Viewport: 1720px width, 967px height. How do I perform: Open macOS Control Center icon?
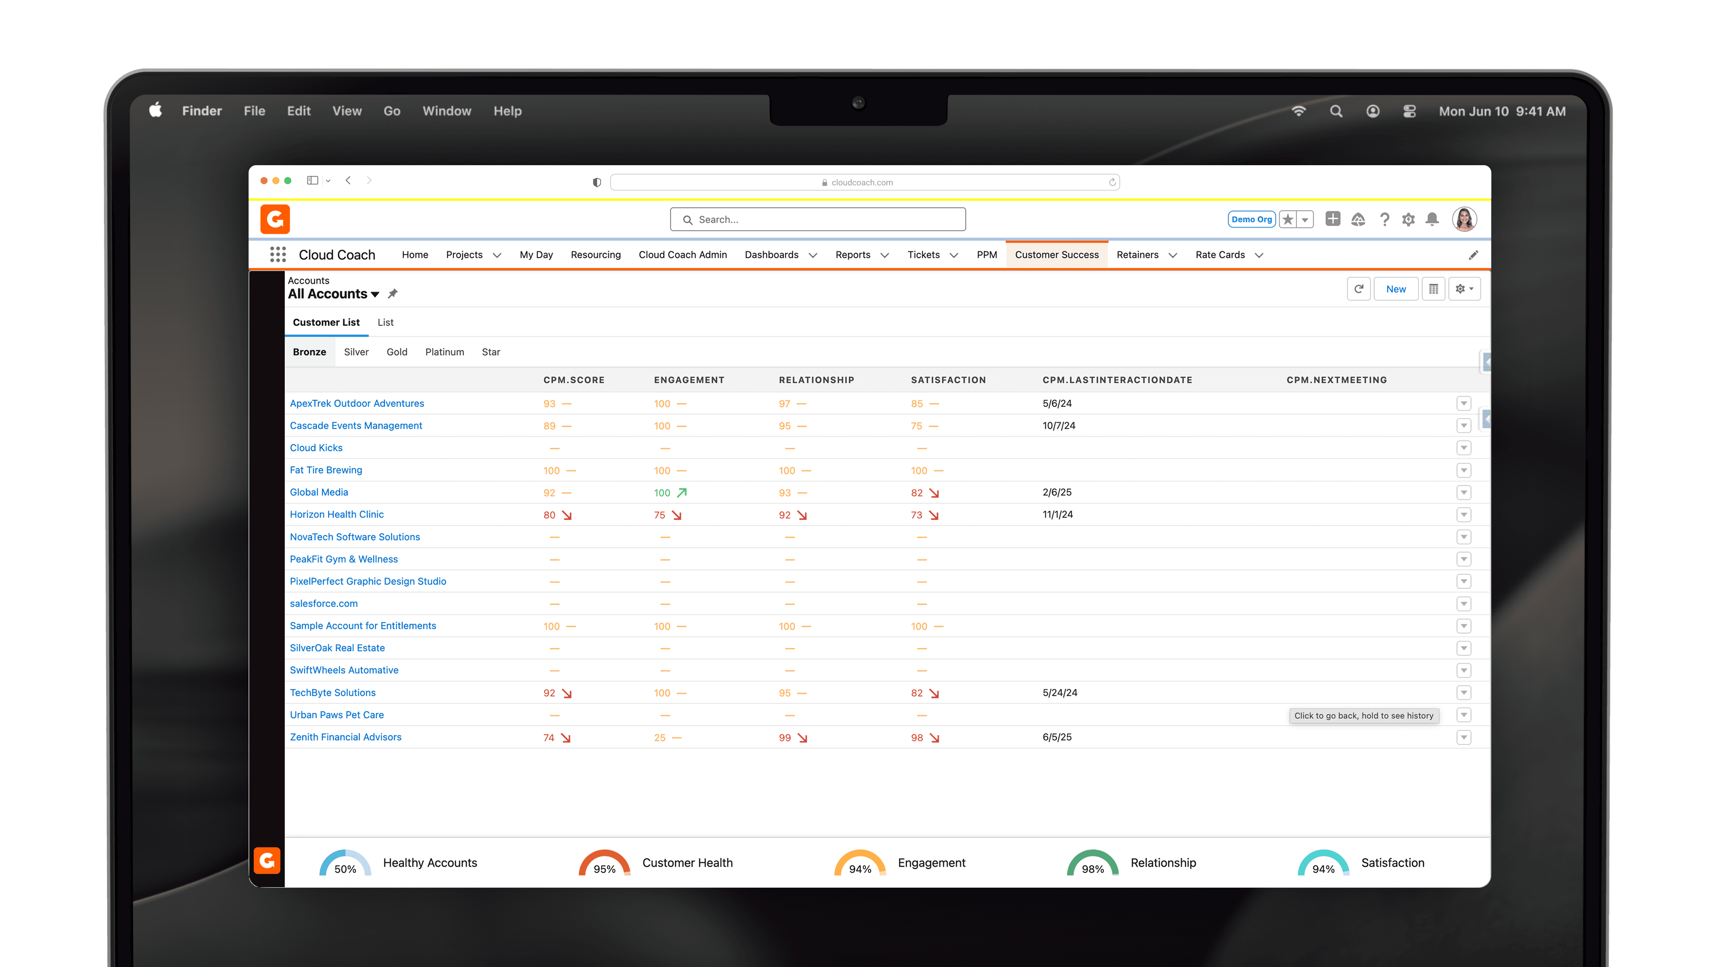pyautogui.click(x=1410, y=111)
